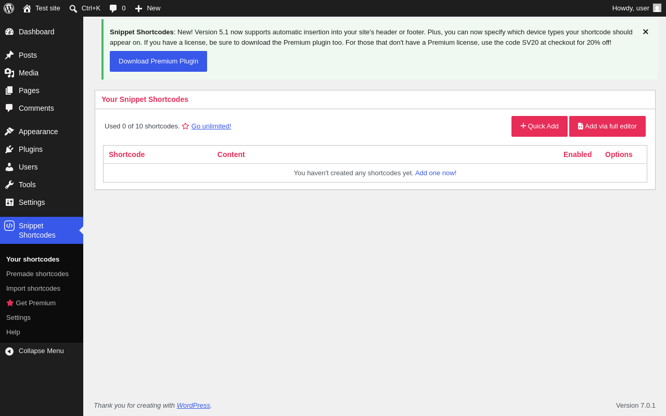Dismiss the Snippet Shortcodes notice
This screenshot has height=416, width=666.
point(646,32)
